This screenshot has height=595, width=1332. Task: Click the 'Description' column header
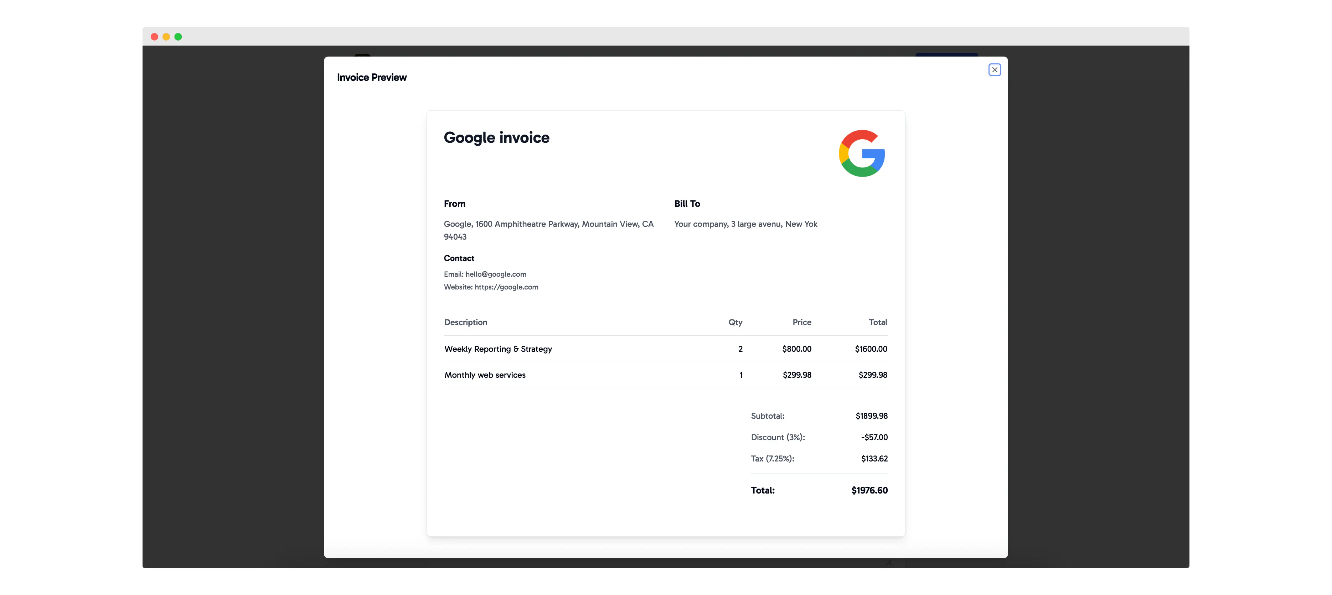point(465,322)
